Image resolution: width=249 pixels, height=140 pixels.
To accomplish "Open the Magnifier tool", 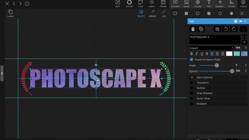I will point(220,3).
